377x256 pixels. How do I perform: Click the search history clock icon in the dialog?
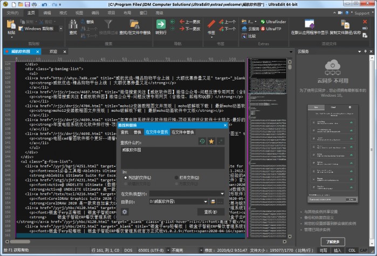click(x=202, y=141)
